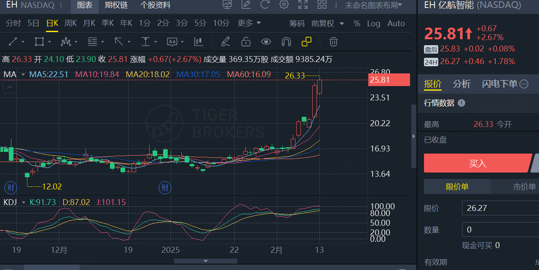Switch to the 闪电下单 tab
Image resolution: width=539 pixels, height=270 pixels.
pos(500,84)
